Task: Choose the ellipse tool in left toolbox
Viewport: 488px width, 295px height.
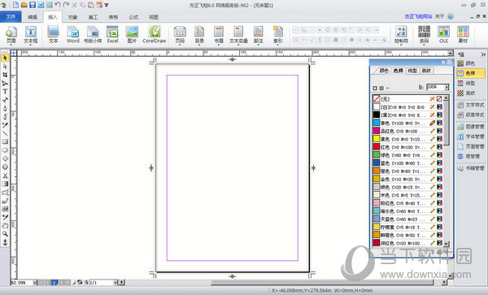Action: coord(5,150)
